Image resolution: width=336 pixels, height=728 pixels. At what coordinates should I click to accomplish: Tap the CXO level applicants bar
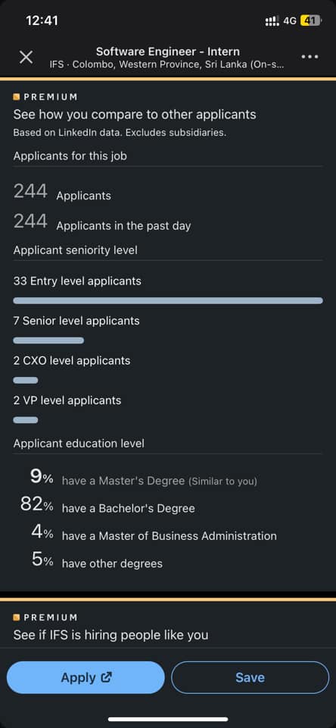coord(26,380)
